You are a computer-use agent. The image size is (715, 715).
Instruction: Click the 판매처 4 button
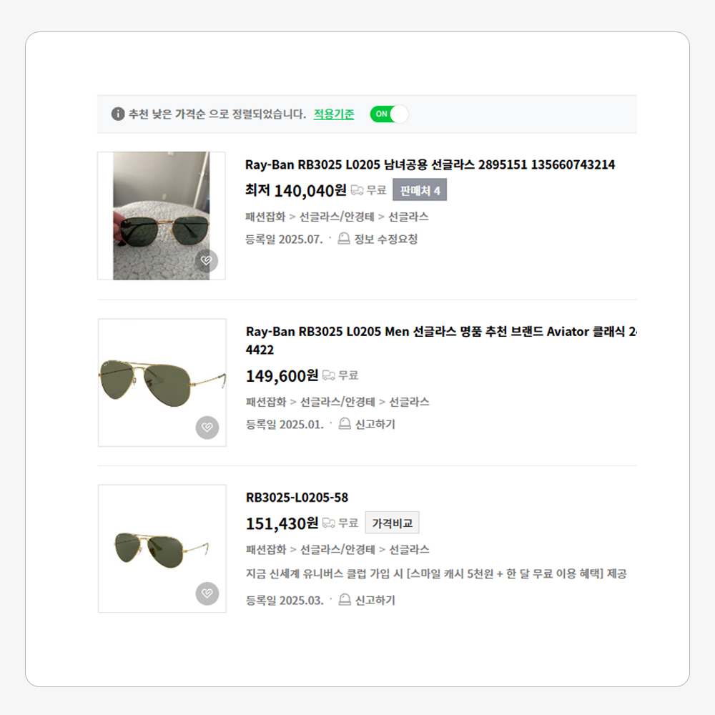coord(420,190)
